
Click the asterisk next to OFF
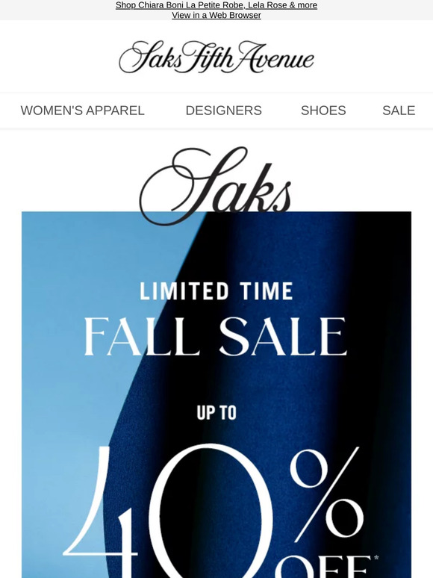tap(376, 557)
